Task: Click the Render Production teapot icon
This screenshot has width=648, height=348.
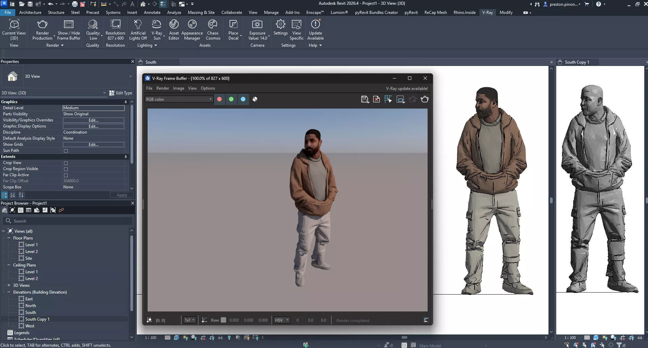Action: (42, 24)
